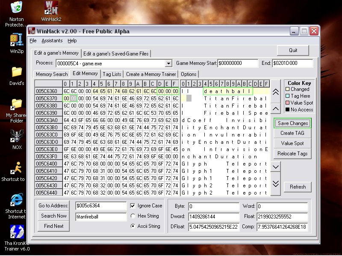Select the Hex String radio option

point(133,216)
